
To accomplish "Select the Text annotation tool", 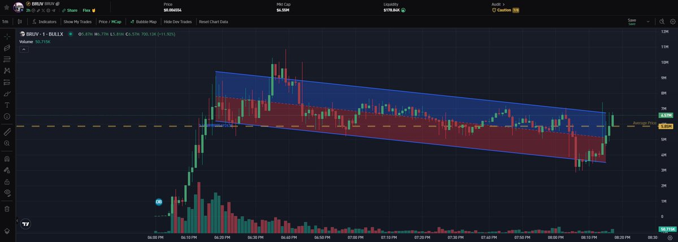I will tap(7, 105).
